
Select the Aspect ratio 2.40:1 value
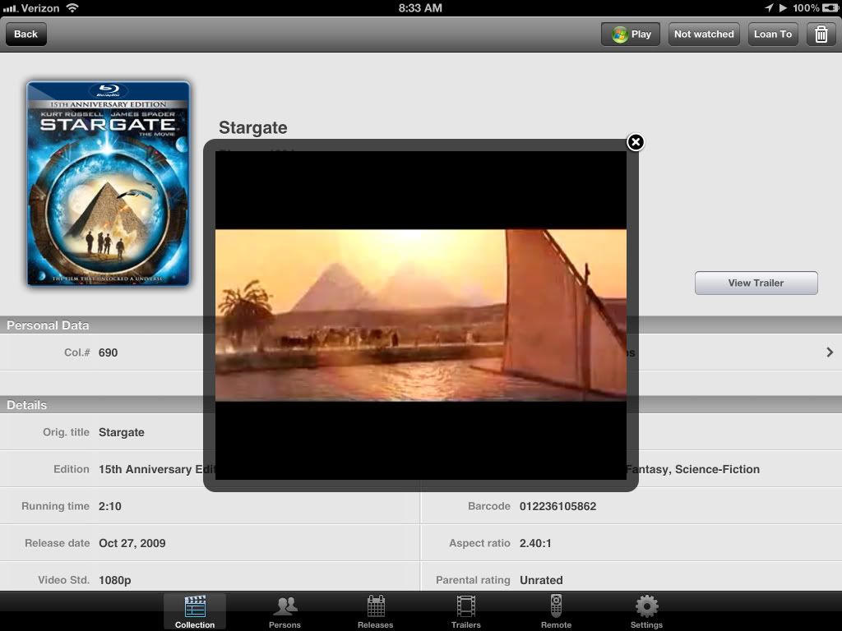[x=535, y=543]
